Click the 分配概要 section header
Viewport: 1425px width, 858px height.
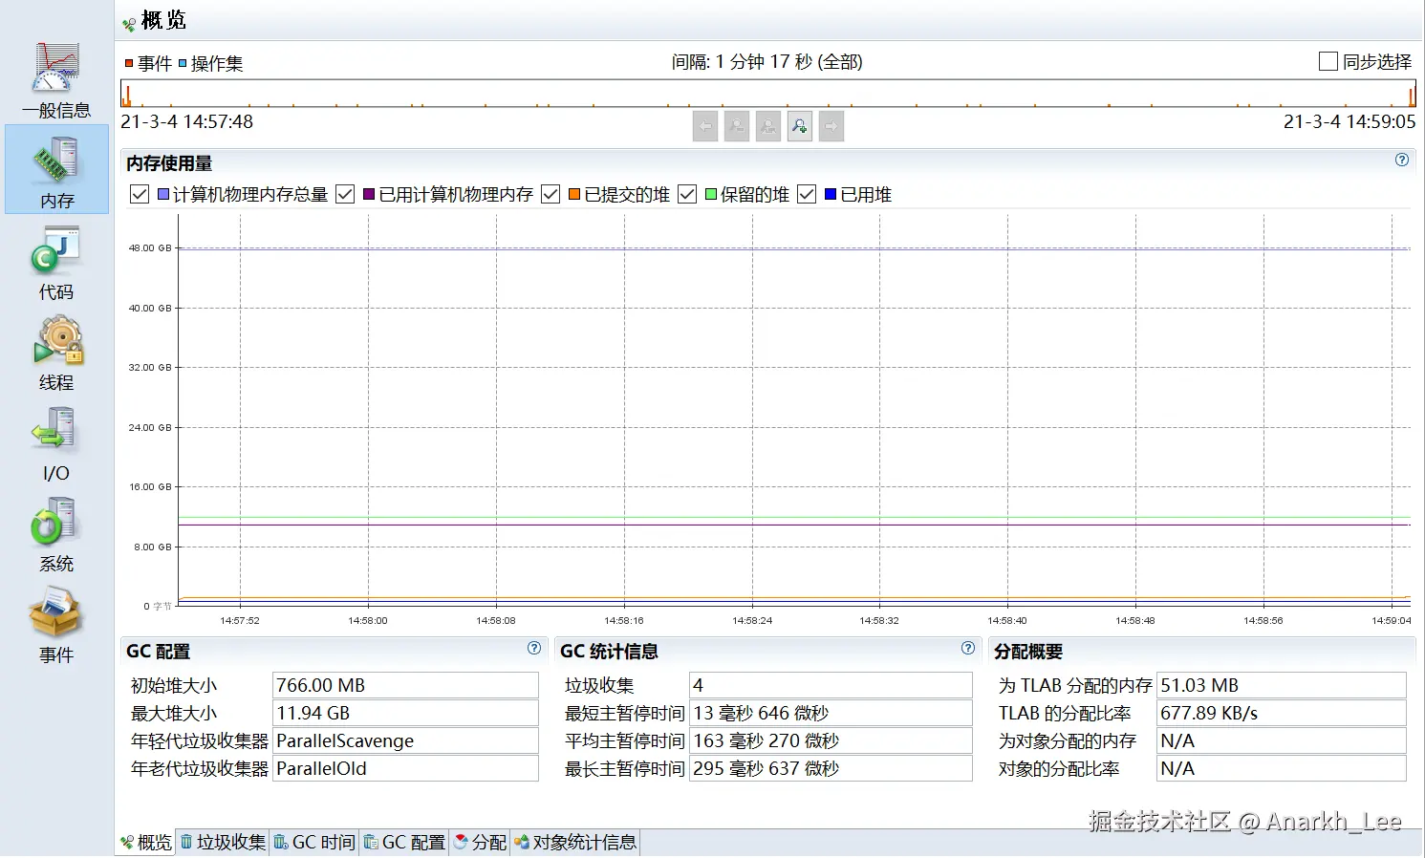[x=1028, y=652]
